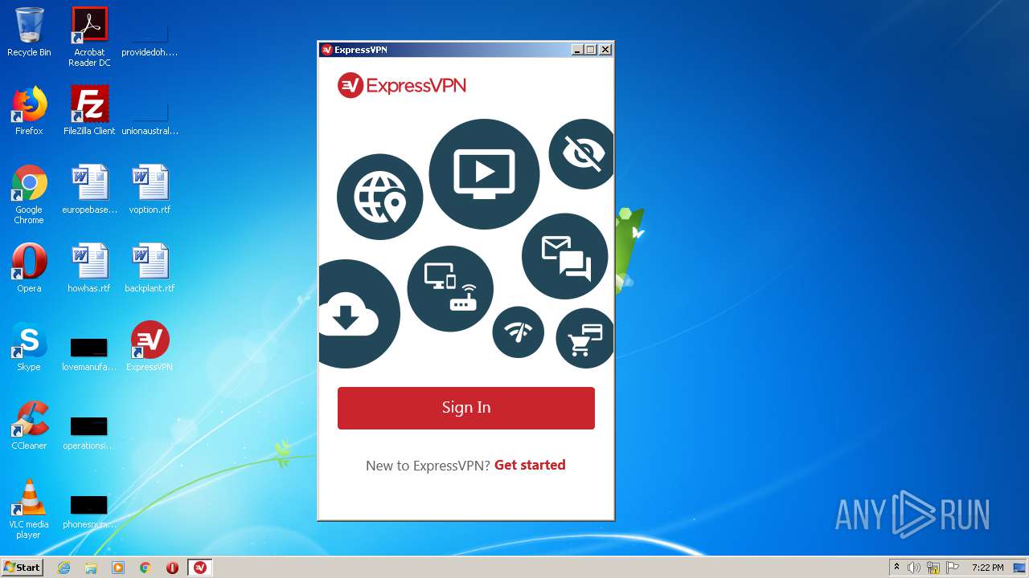Open the CCleaner desktop shortcut
This screenshot has height=578, width=1029.
pos(29,426)
